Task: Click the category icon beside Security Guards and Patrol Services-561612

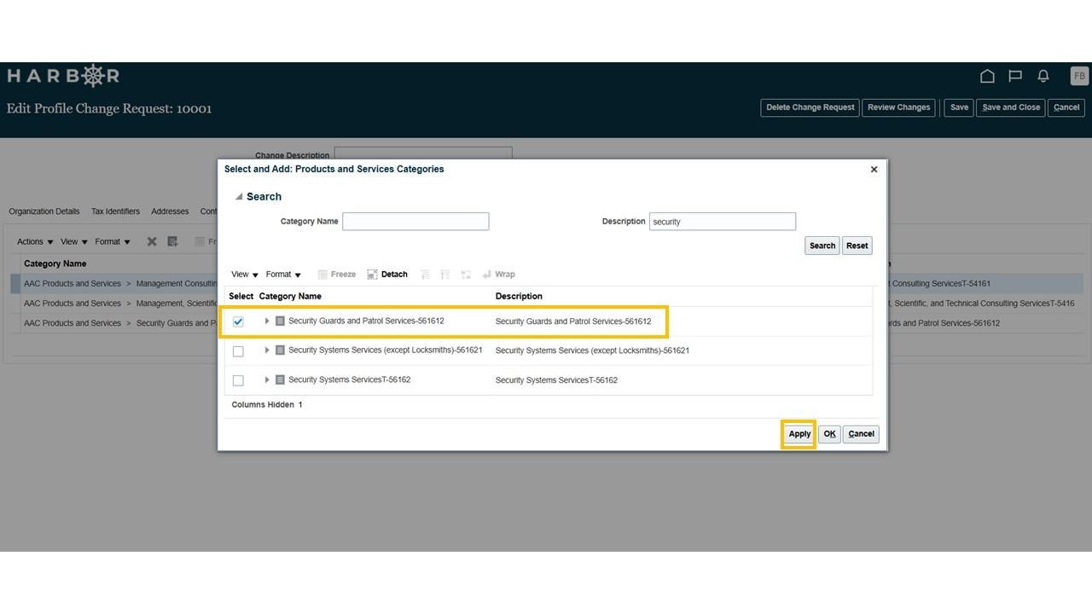Action: click(280, 321)
